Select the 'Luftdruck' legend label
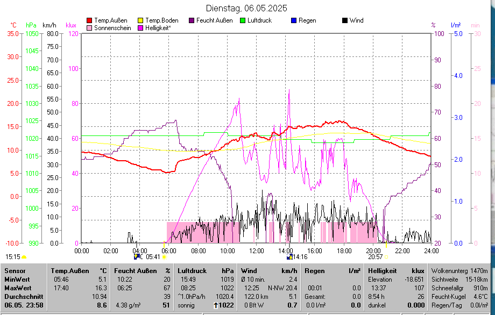 (x=259, y=20)
